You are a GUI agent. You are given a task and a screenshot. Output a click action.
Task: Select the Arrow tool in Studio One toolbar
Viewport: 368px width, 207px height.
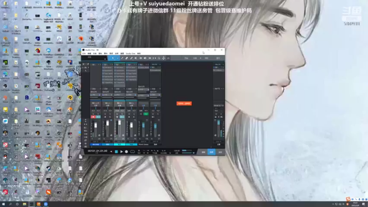pos(113,58)
